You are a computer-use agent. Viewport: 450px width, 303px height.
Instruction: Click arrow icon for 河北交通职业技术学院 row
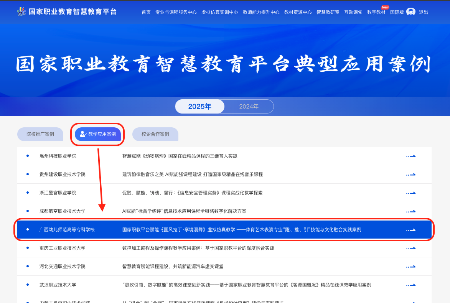[x=411, y=267]
